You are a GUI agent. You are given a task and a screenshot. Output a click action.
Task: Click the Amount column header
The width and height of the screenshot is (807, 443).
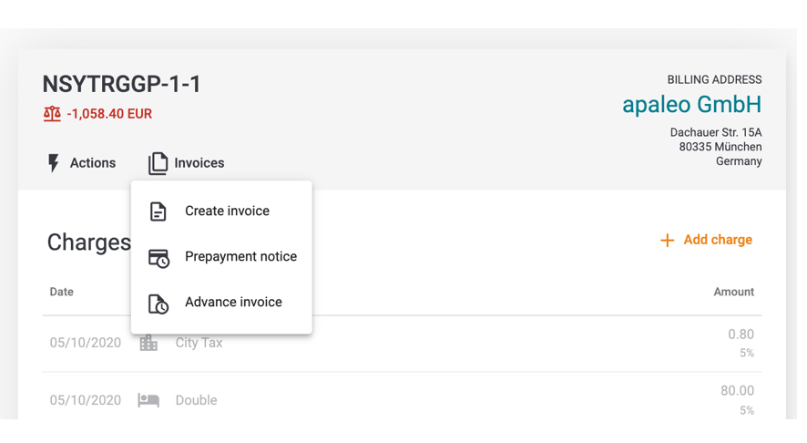[x=733, y=292]
